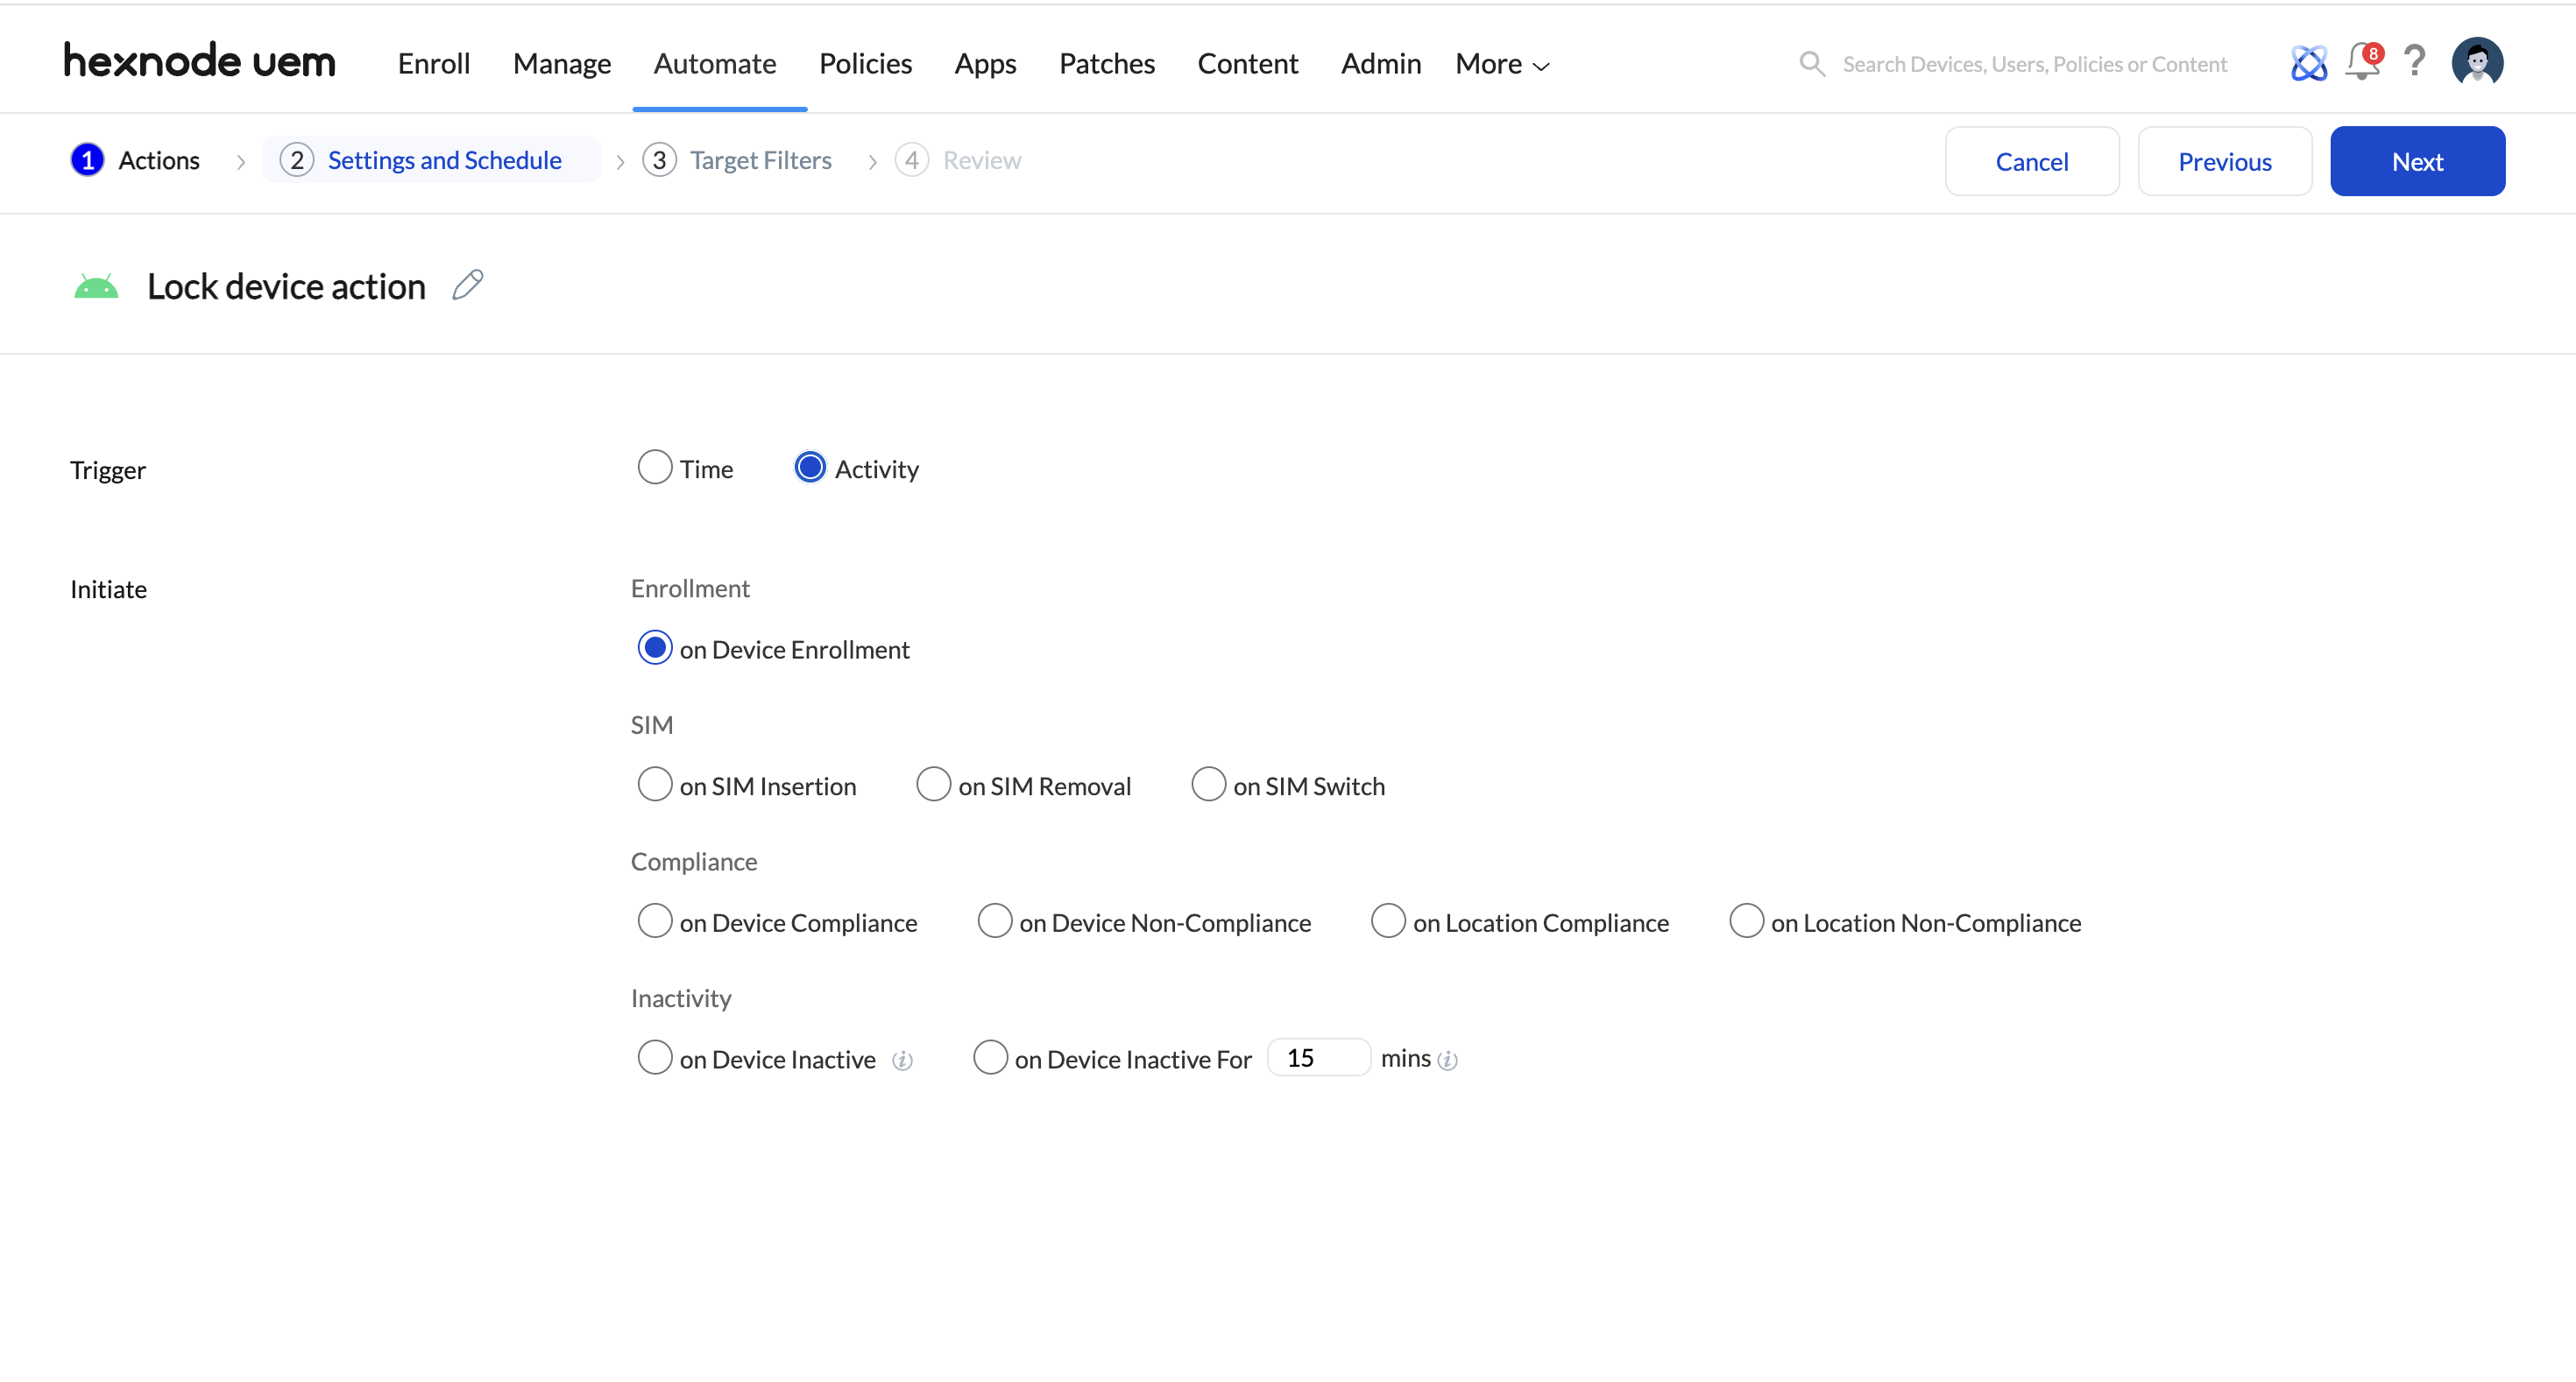
Task: Click the remote view globe icon in top bar
Action: coord(2308,63)
